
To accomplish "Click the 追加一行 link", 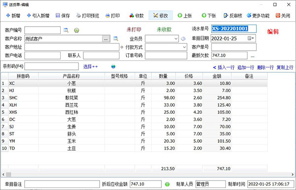I will pos(246,67).
